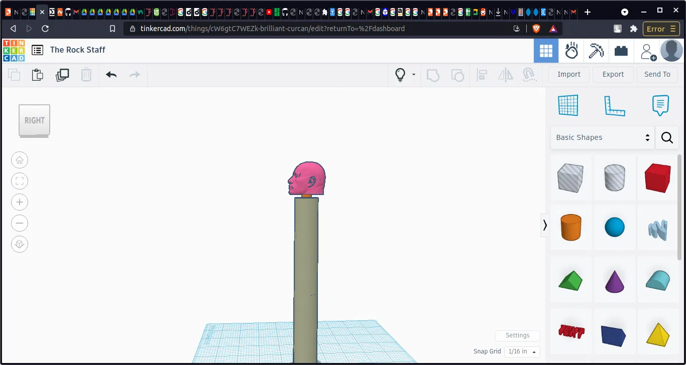
Task: Click the Zoom in button
Action: pyautogui.click(x=20, y=203)
